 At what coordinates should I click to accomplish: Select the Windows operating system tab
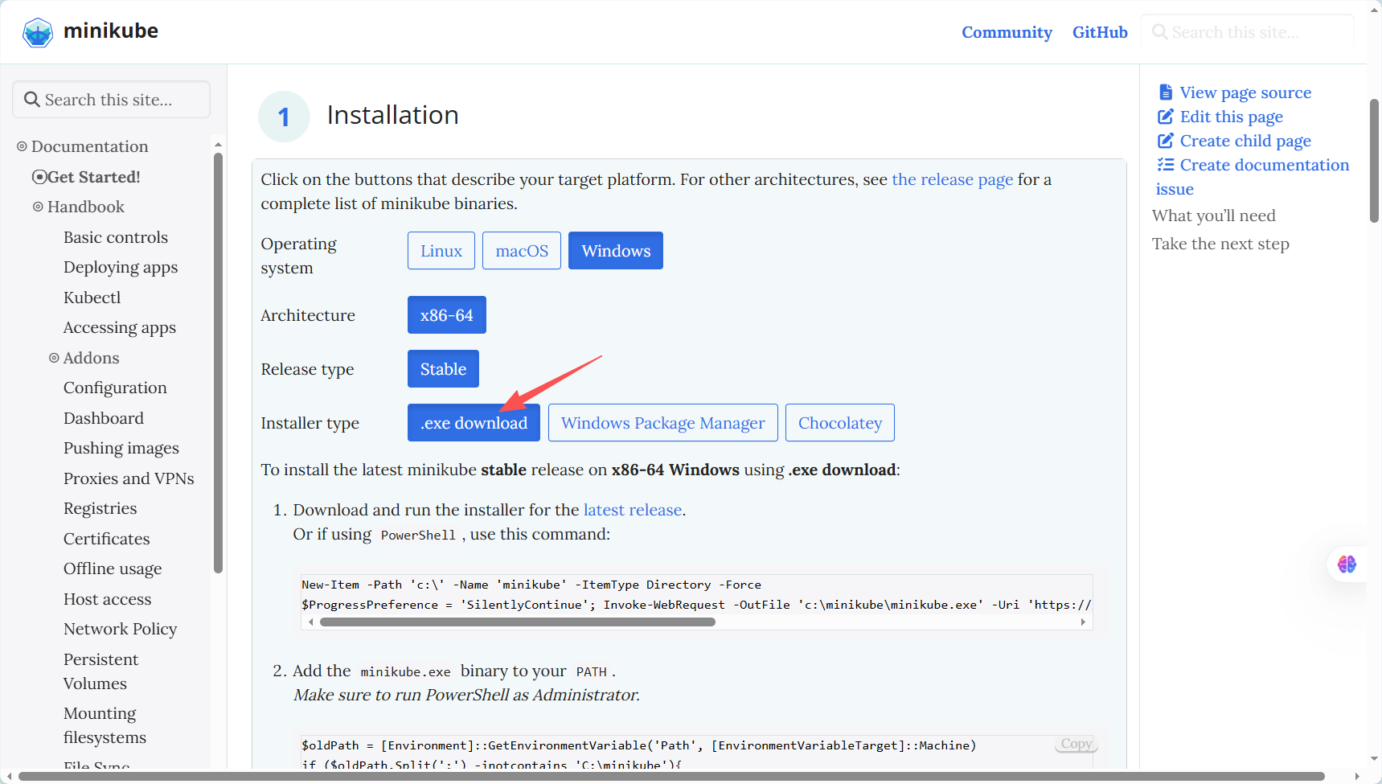point(616,251)
